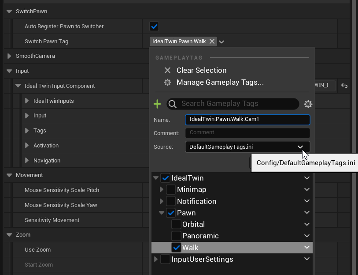The image size is (358, 275).
Task: Open the Switch Pawn Tag dropdown arrow
Action: click(x=221, y=42)
